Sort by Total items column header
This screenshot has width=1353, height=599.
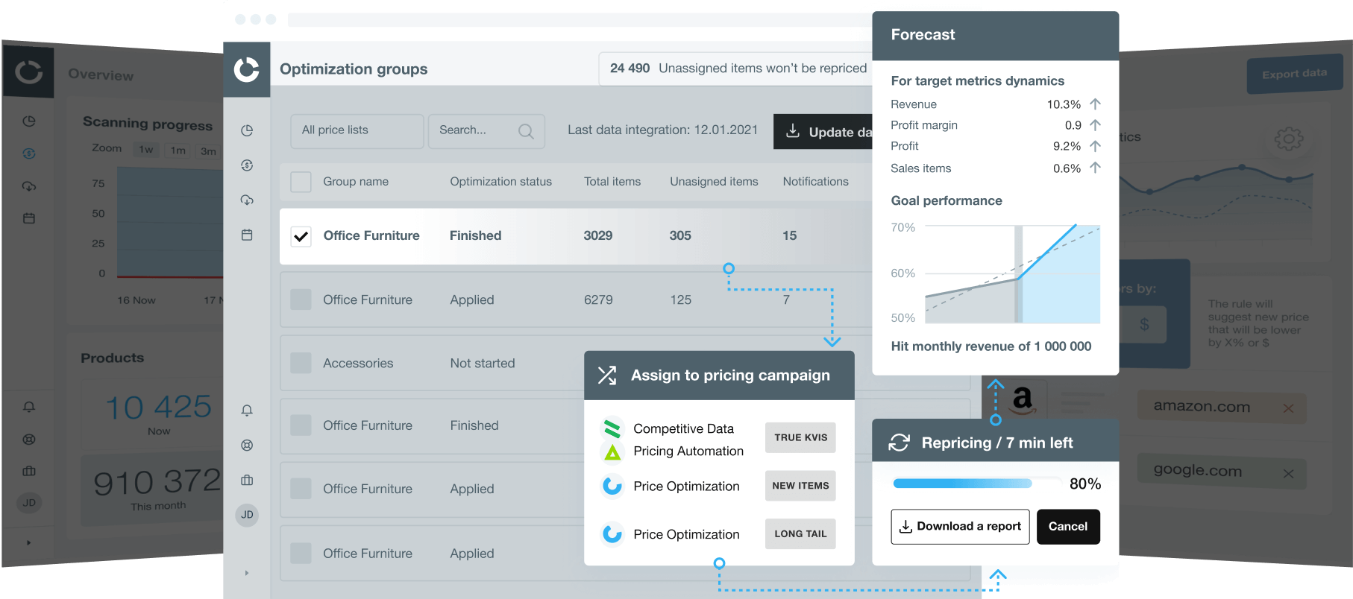click(612, 182)
